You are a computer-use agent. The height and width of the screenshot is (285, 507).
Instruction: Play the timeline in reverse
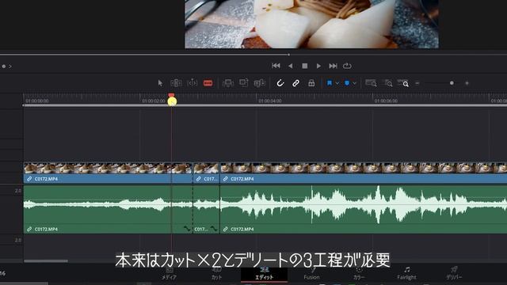291,66
